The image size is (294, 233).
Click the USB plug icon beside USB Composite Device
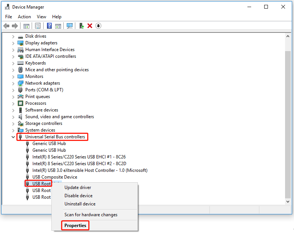click(x=27, y=177)
